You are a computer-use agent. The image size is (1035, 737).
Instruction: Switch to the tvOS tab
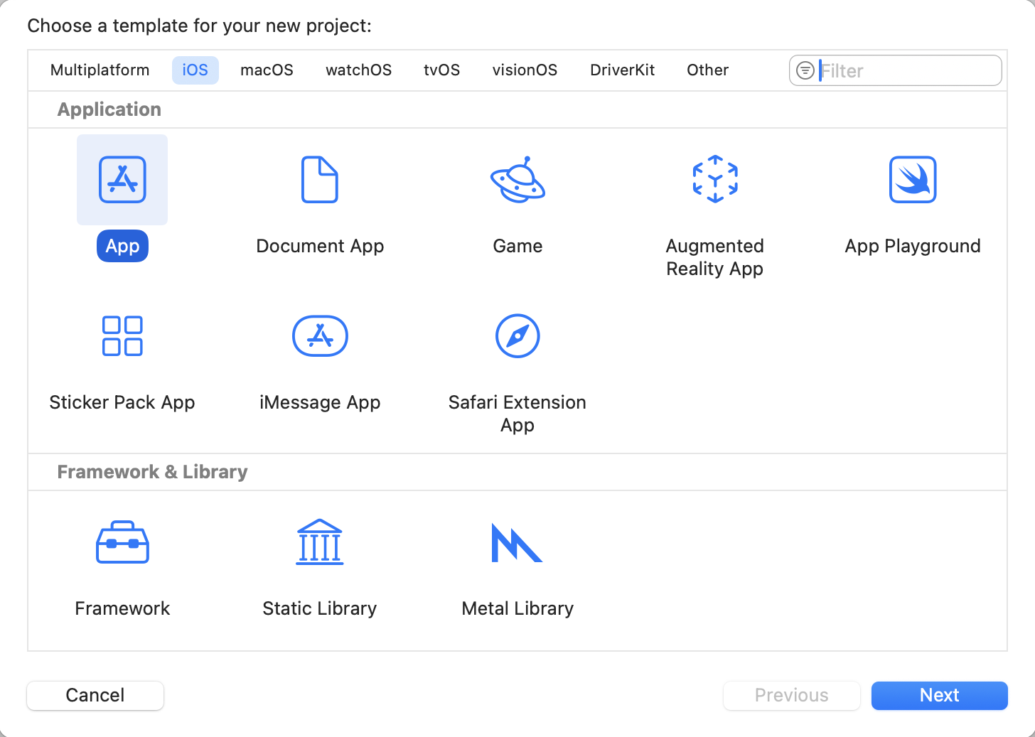tap(442, 70)
